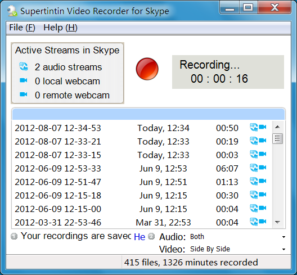Click the local webcam camera icon
The image size is (297, 275).
point(24,80)
